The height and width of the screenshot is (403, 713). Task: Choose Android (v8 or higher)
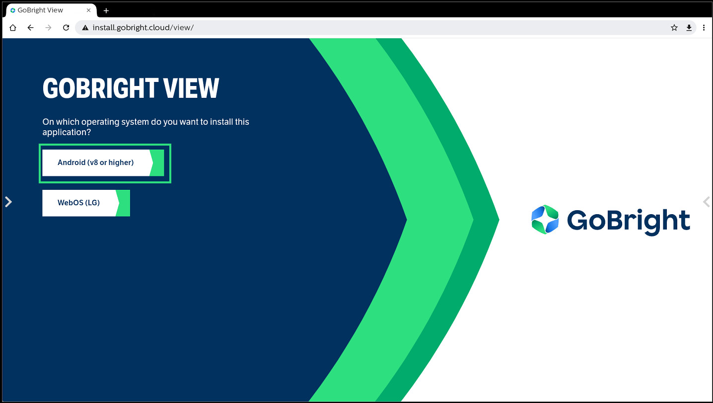coord(96,162)
